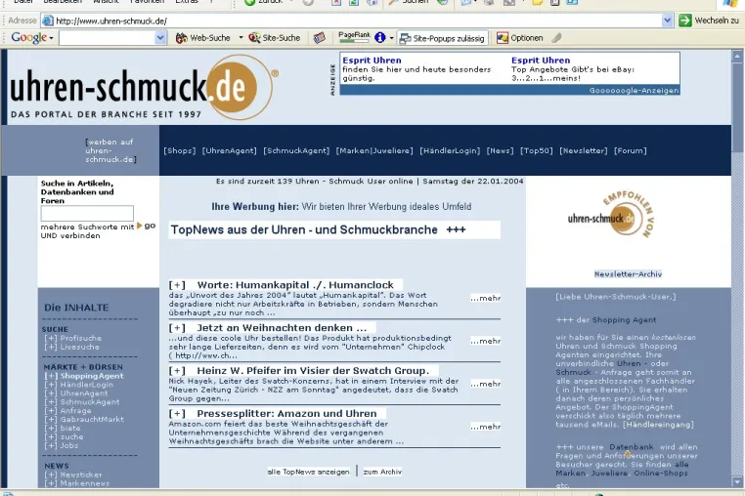Open [HändlerLogin] in nav bar
The image size is (745, 496).
(450, 151)
